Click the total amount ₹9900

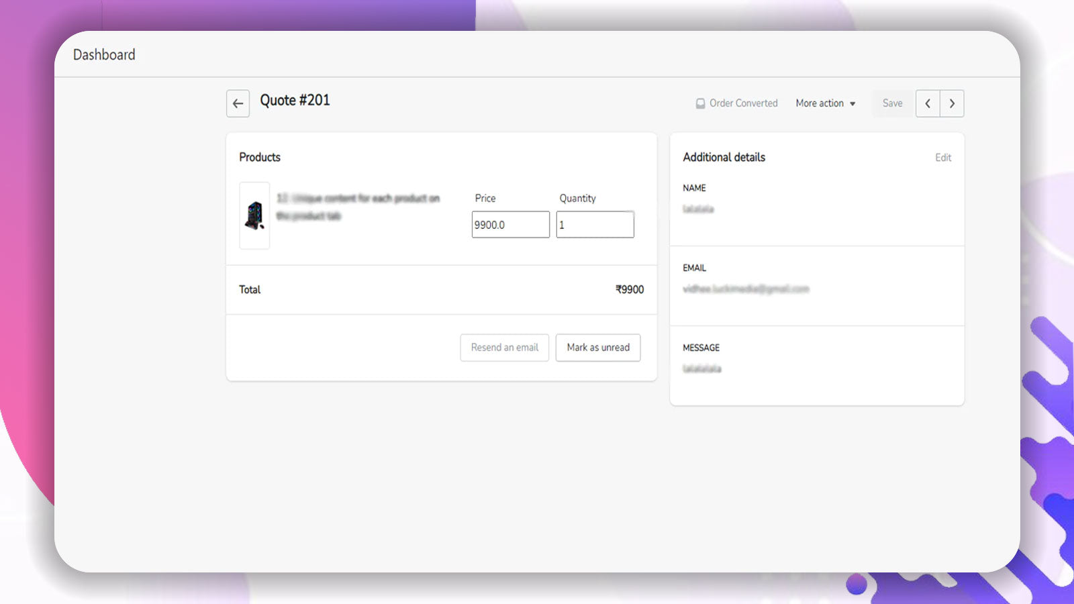629,290
